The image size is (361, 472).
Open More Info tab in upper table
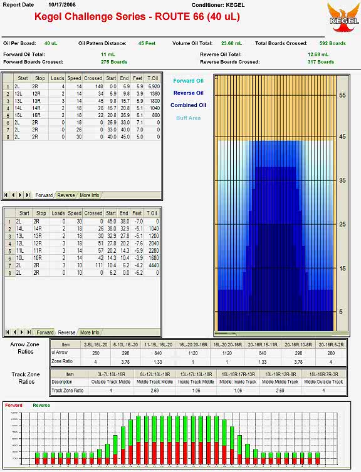click(x=90, y=195)
